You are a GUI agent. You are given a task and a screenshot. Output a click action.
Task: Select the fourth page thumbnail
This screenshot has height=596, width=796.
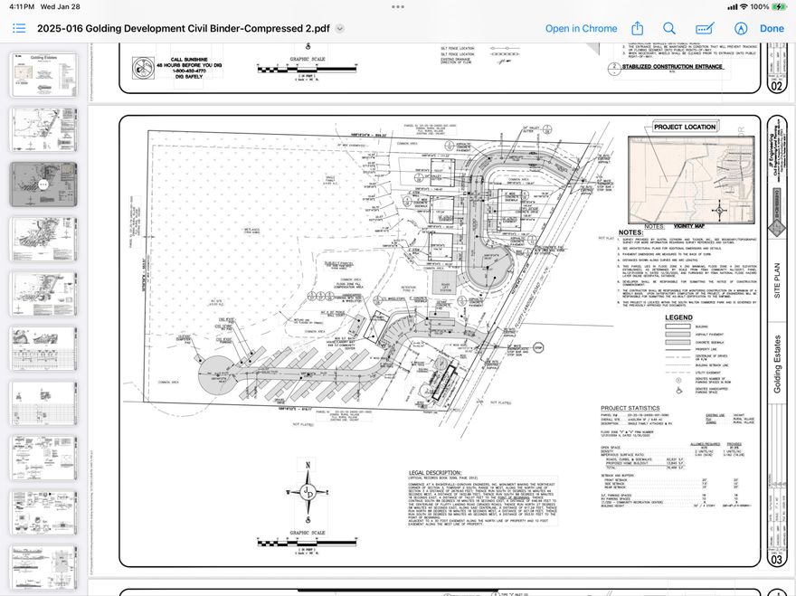point(43,239)
